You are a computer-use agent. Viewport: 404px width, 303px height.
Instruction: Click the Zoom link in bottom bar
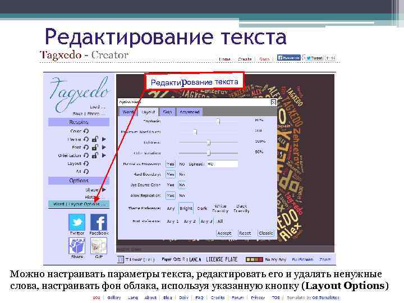(325, 259)
